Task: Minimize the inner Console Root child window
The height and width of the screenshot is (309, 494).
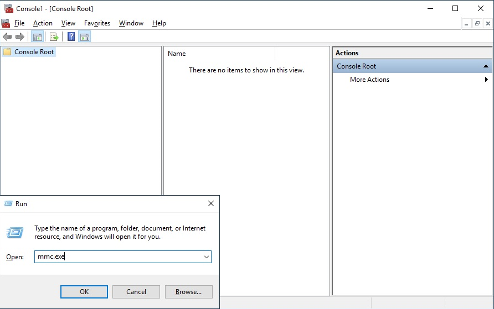Action: pyautogui.click(x=466, y=23)
